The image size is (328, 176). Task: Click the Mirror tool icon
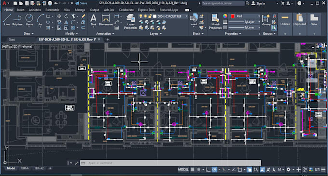coord(66,22)
